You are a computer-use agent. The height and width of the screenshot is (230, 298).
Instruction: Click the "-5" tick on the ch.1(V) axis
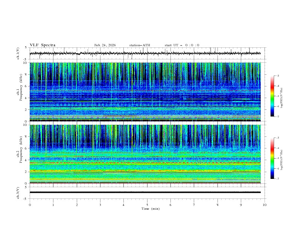tap(26, 59)
